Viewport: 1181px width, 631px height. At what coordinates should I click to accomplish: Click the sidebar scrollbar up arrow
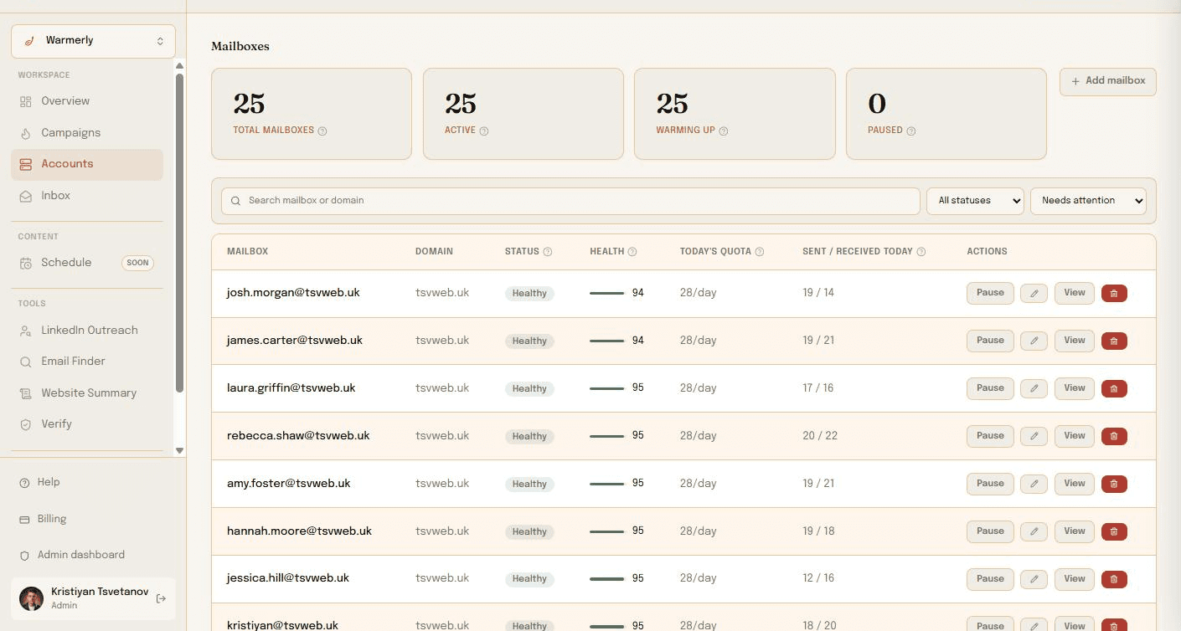coord(179,65)
